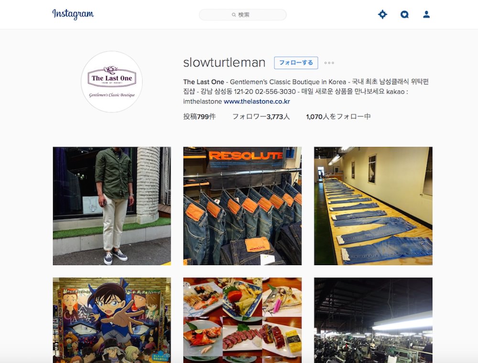The image size is (478, 363).
Task: Open www.thelastone.co.kr link
Action: tap(257, 101)
